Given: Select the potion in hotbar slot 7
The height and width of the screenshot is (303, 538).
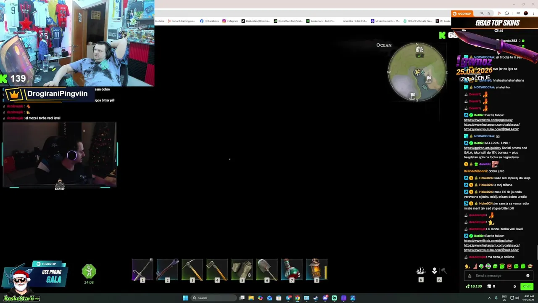Looking at the screenshot, I should coord(292,270).
